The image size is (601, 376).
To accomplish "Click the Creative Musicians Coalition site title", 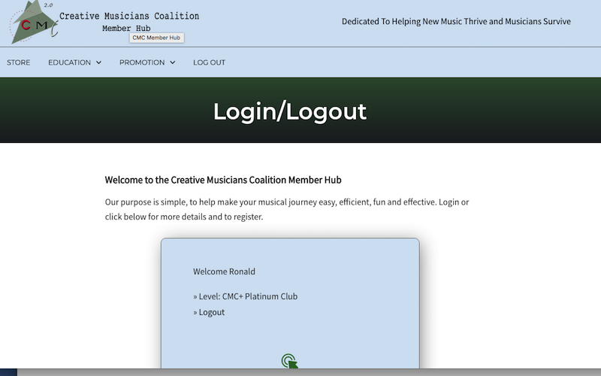I will coord(129,16).
